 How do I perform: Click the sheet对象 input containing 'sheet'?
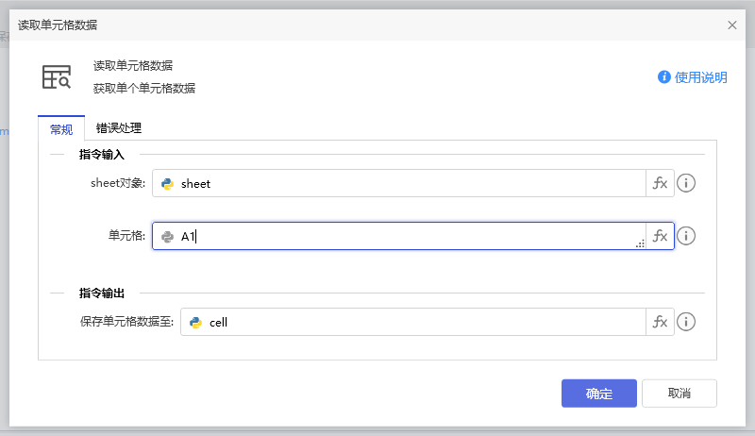pyautogui.click(x=406, y=183)
